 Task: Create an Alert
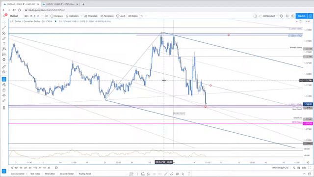(x=121, y=16)
